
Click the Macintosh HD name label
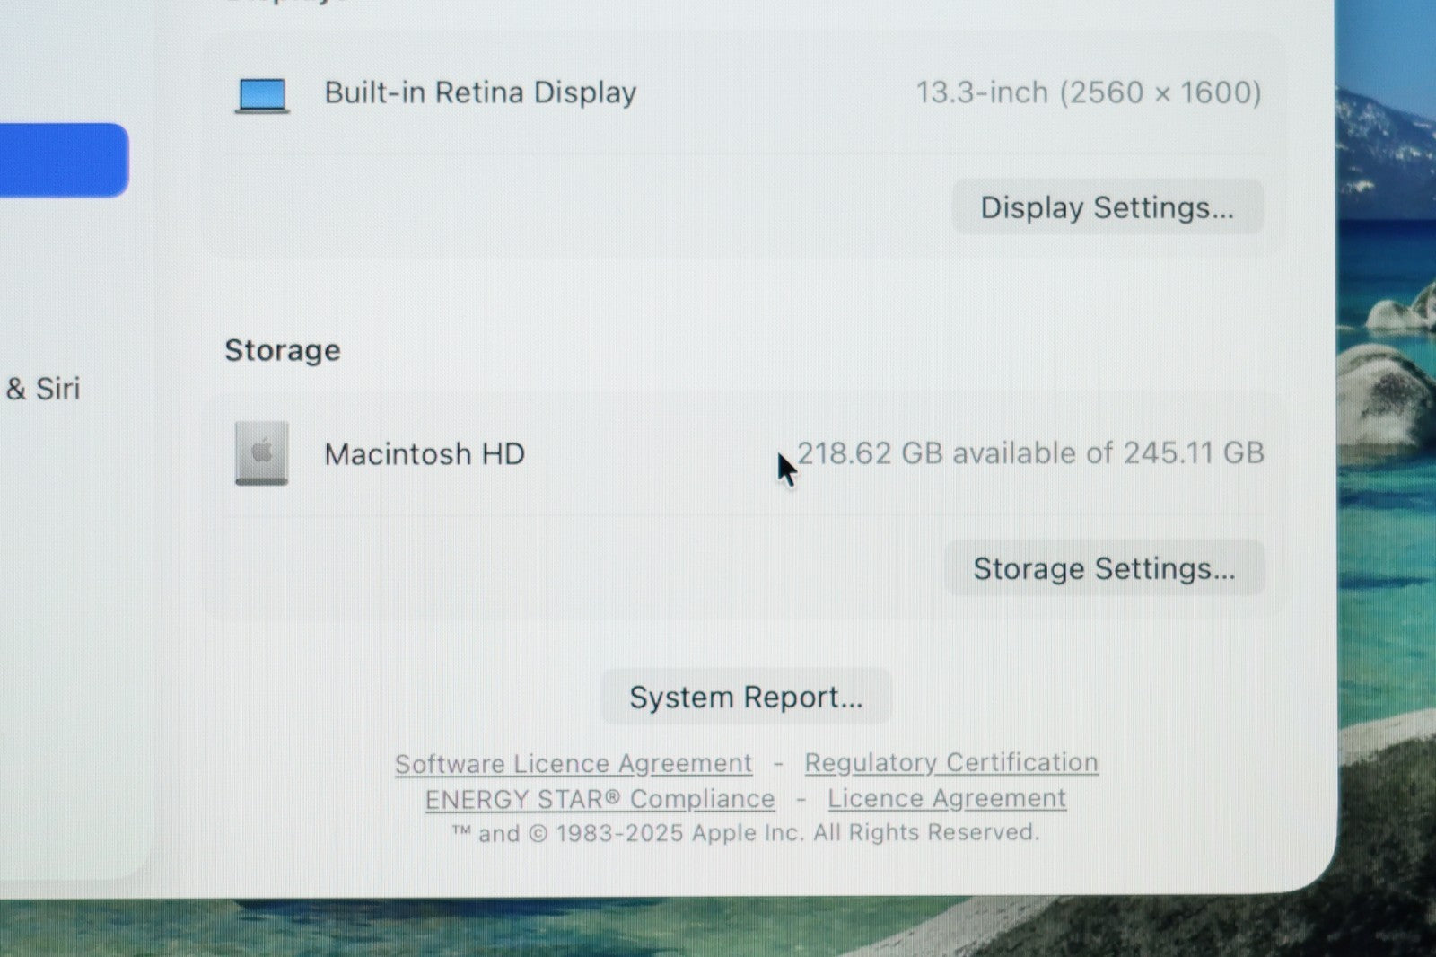425,454
